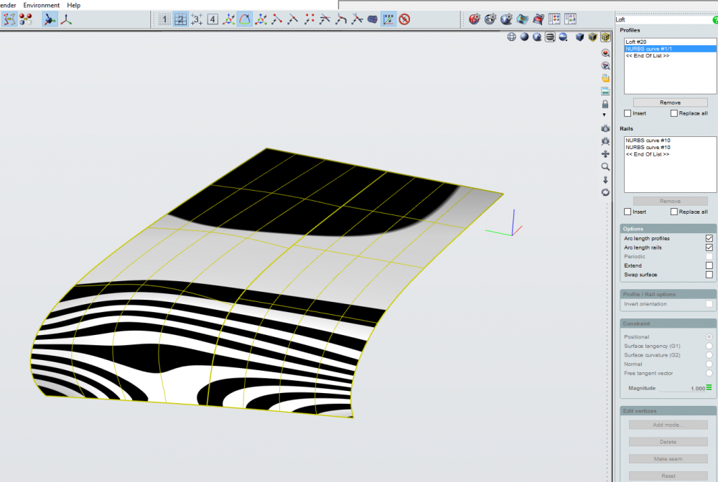Click the Add mode... button
Screen dimensions: 718x482
click(668, 425)
